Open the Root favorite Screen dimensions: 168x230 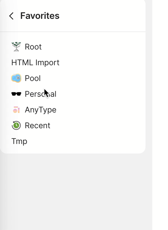pyautogui.click(x=33, y=47)
